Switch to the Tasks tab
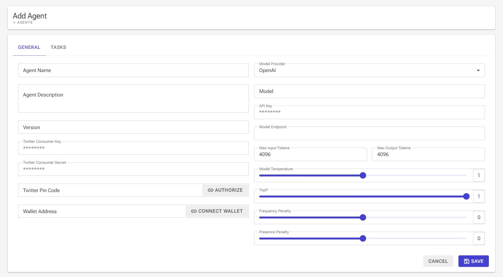Screen dimensions: 503x277 [58, 48]
